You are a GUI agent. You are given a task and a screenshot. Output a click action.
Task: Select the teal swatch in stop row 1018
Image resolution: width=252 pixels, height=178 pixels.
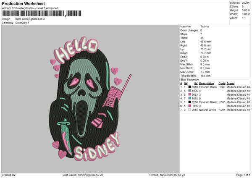[189, 98]
